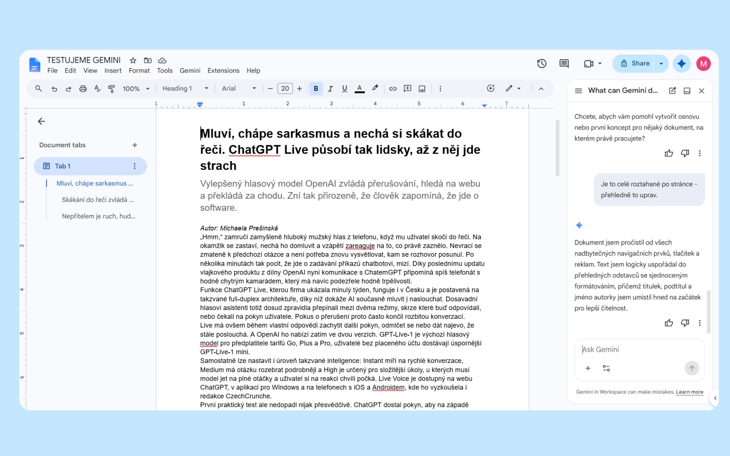Decrease the font size
Image resolution: width=730 pixels, height=456 pixels.
tap(270, 89)
